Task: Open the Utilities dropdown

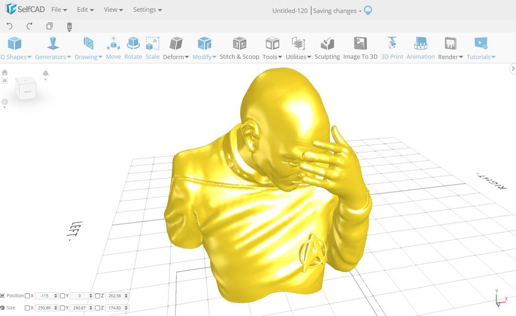Action: [297, 56]
